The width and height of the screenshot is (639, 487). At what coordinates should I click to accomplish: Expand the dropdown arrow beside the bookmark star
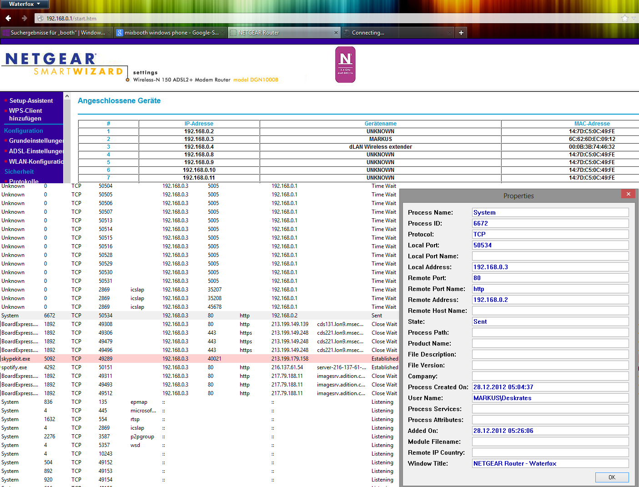pyautogui.click(x=634, y=18)
